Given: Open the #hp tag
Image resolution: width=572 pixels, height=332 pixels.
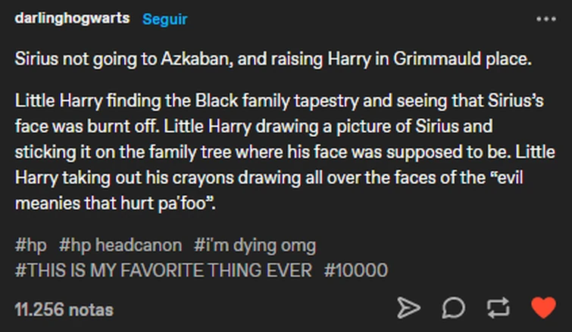Looking at the screenshot, I should coord(30,245).
